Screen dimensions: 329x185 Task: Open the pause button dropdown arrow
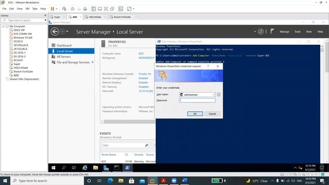[x=57, y=9]
